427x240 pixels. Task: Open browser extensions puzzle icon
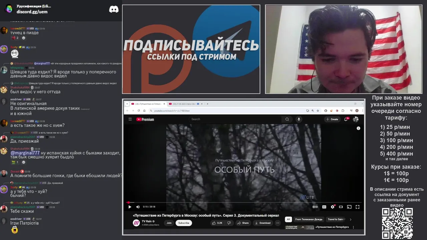[343, 111]
